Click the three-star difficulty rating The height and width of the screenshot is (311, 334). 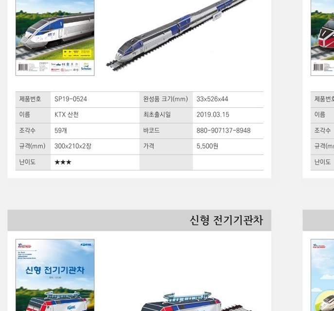63,162
